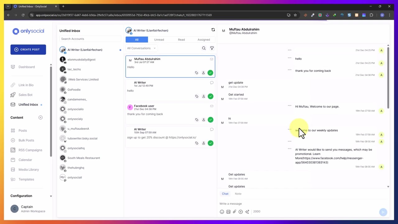This screenshot has height=224, width=398.
Task: Click the OnlySocial logo
Action: tap(28, 31)
